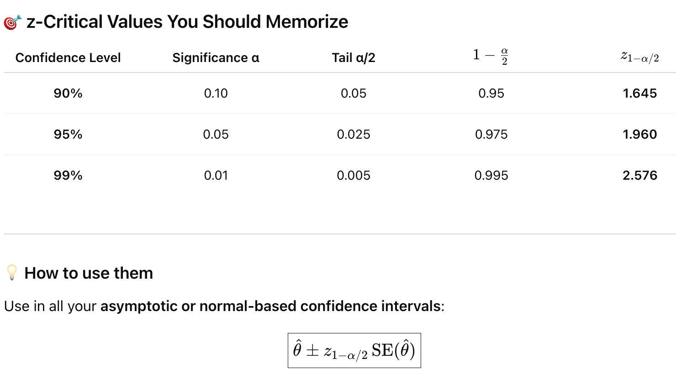676x374 pixels.
Task: Click the lightbulb emoji icon
Action: point(12,273)
